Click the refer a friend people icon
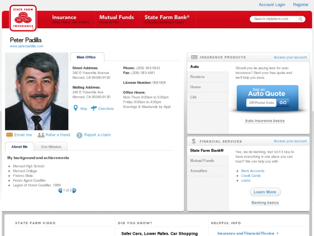This screenshot has height=236, width=314. pos(41,135)
